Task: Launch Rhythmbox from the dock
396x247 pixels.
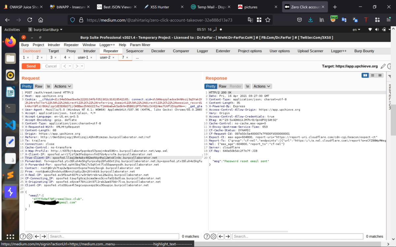Action: click(10, 75)
